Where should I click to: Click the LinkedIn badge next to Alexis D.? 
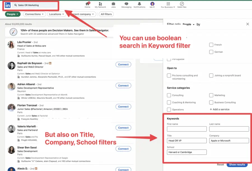click(x=36, y=168)
